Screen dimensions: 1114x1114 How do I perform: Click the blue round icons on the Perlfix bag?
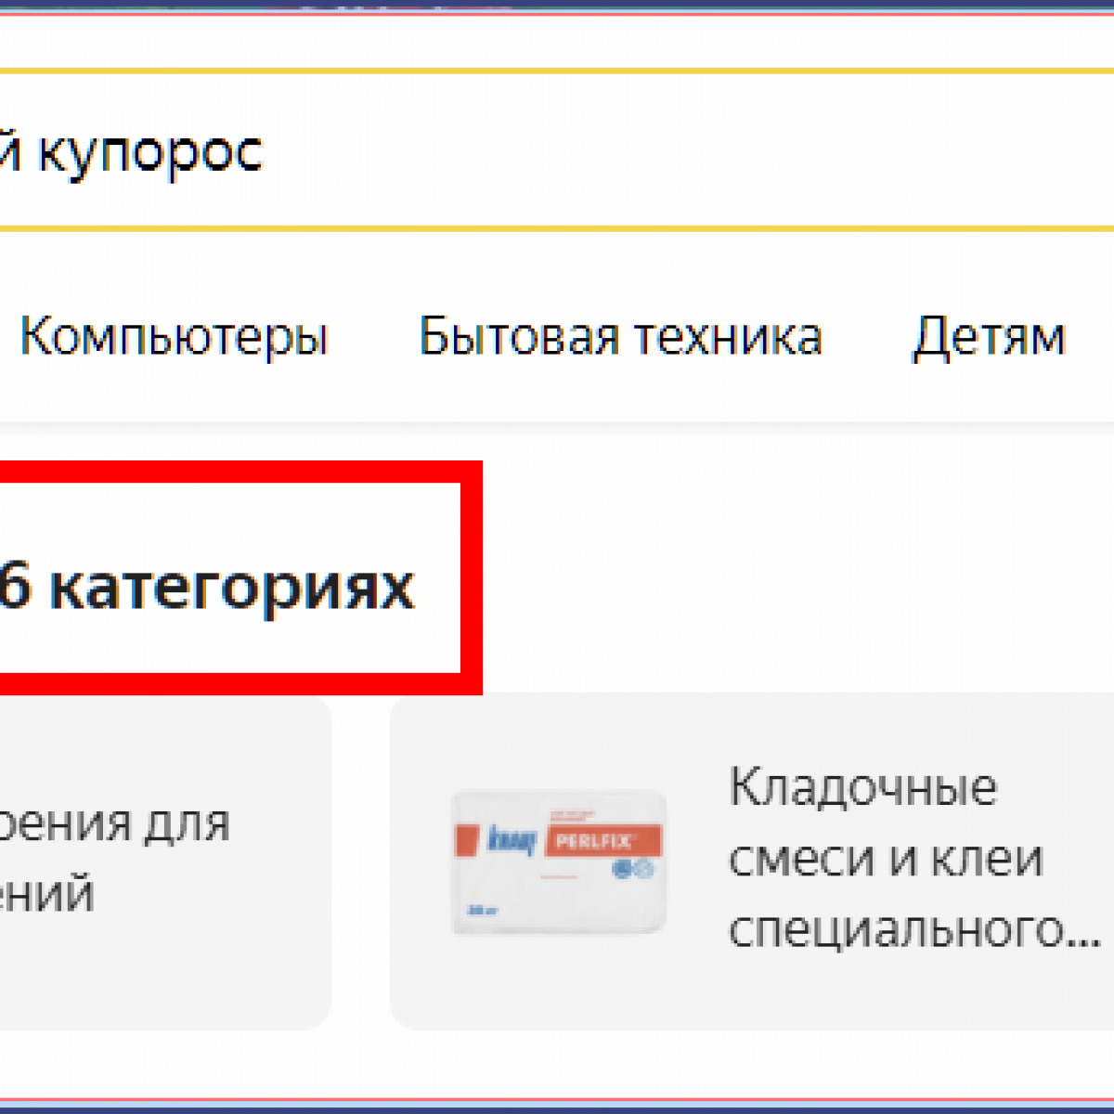pyautogui.click(x=634, y=870)
